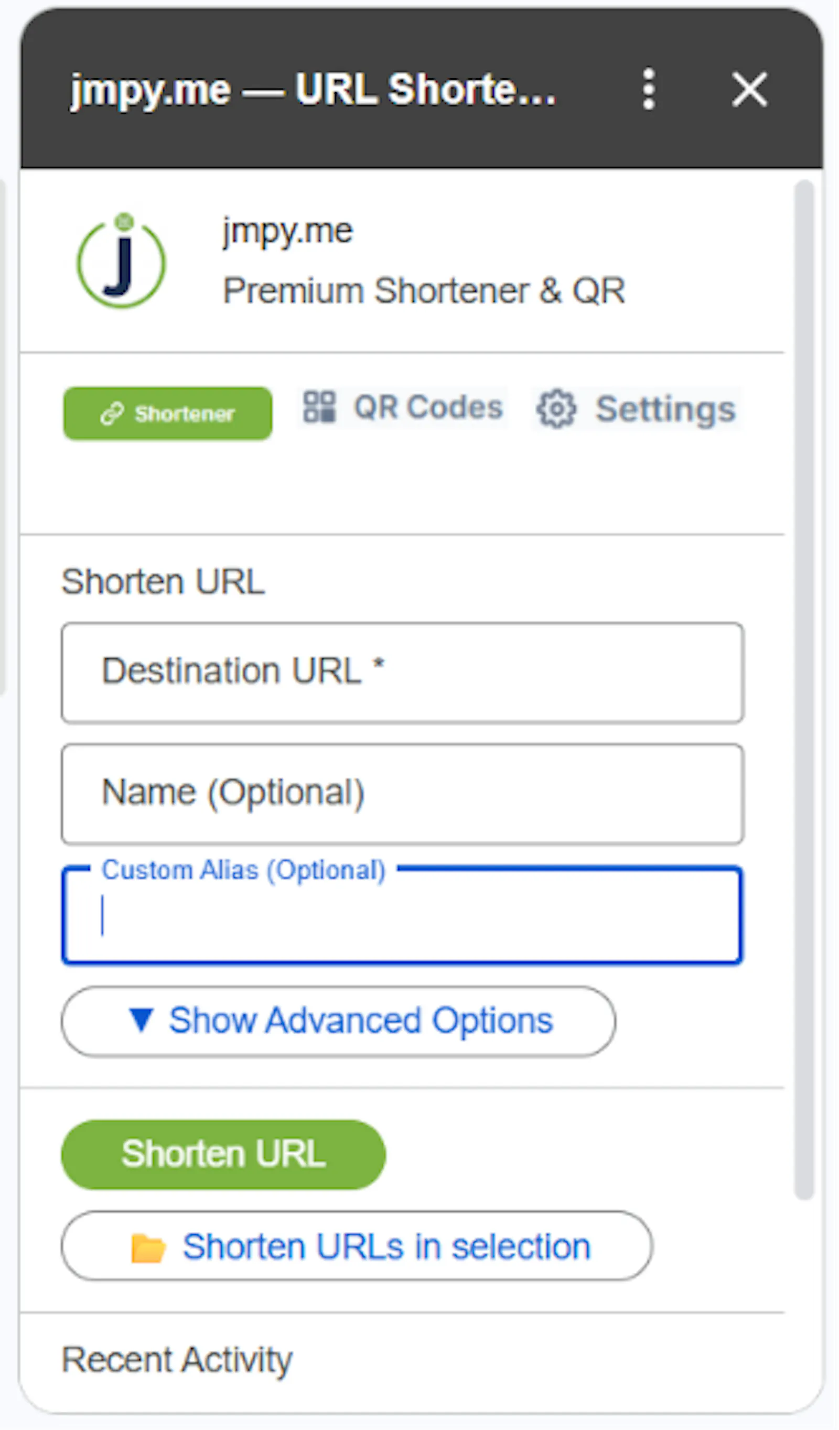
Task: Expand Show Advanced Options
Action: (x=338, y=1021)
